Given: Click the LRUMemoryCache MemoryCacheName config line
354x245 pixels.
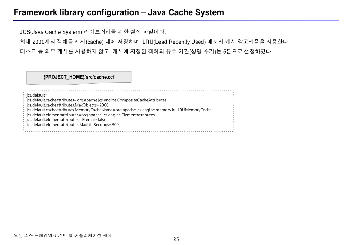Looking at the screenshot, I should pyautogui.click(x=119, y=110).
